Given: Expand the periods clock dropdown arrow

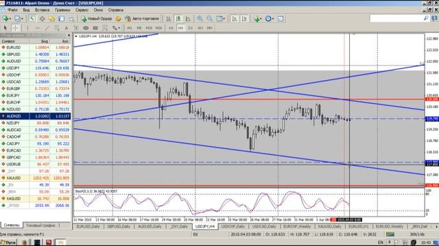Looking at the screenshot, I should pos(273,19).
